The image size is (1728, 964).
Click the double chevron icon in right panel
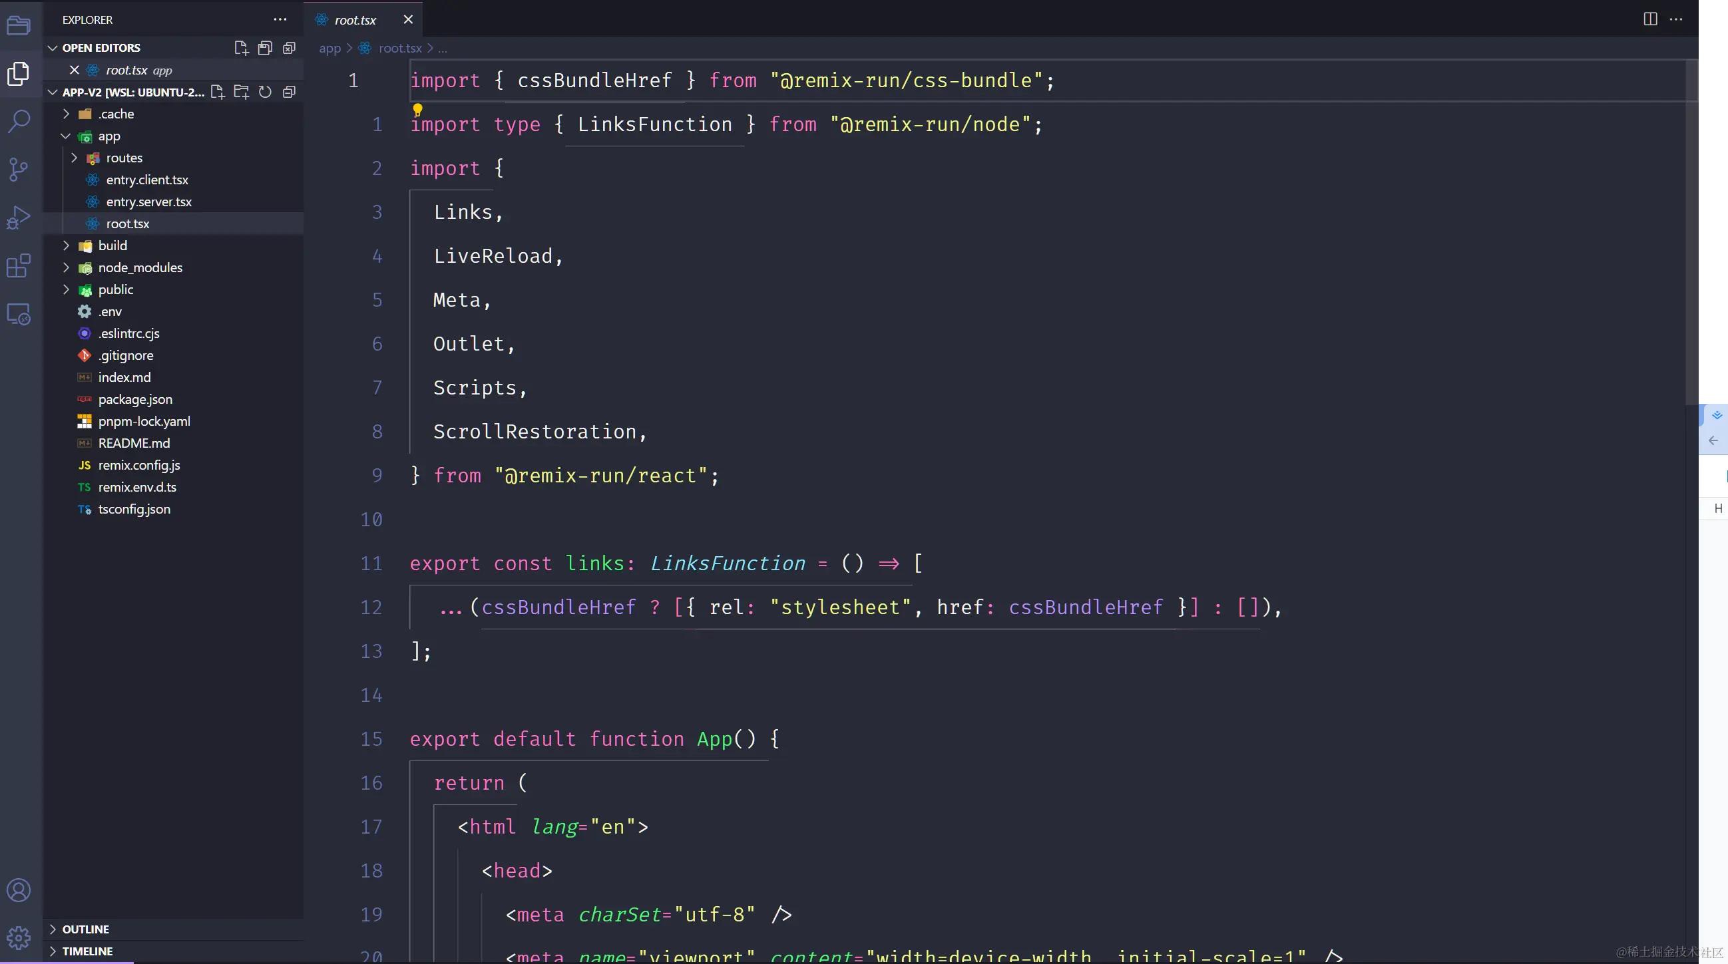pyautogui.click(x=1717, y=415)
